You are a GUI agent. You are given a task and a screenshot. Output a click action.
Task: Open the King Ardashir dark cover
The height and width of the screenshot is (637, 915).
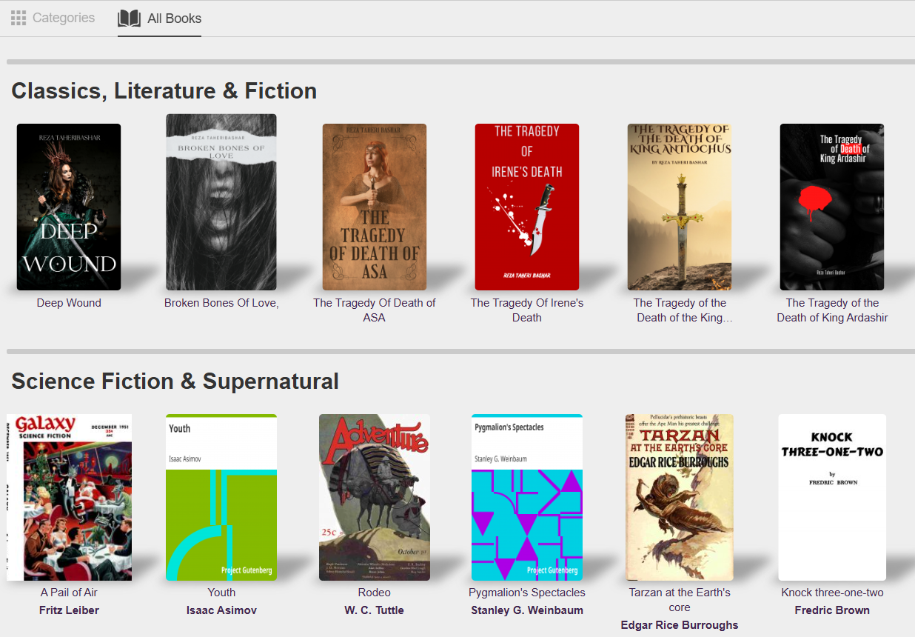832,207
